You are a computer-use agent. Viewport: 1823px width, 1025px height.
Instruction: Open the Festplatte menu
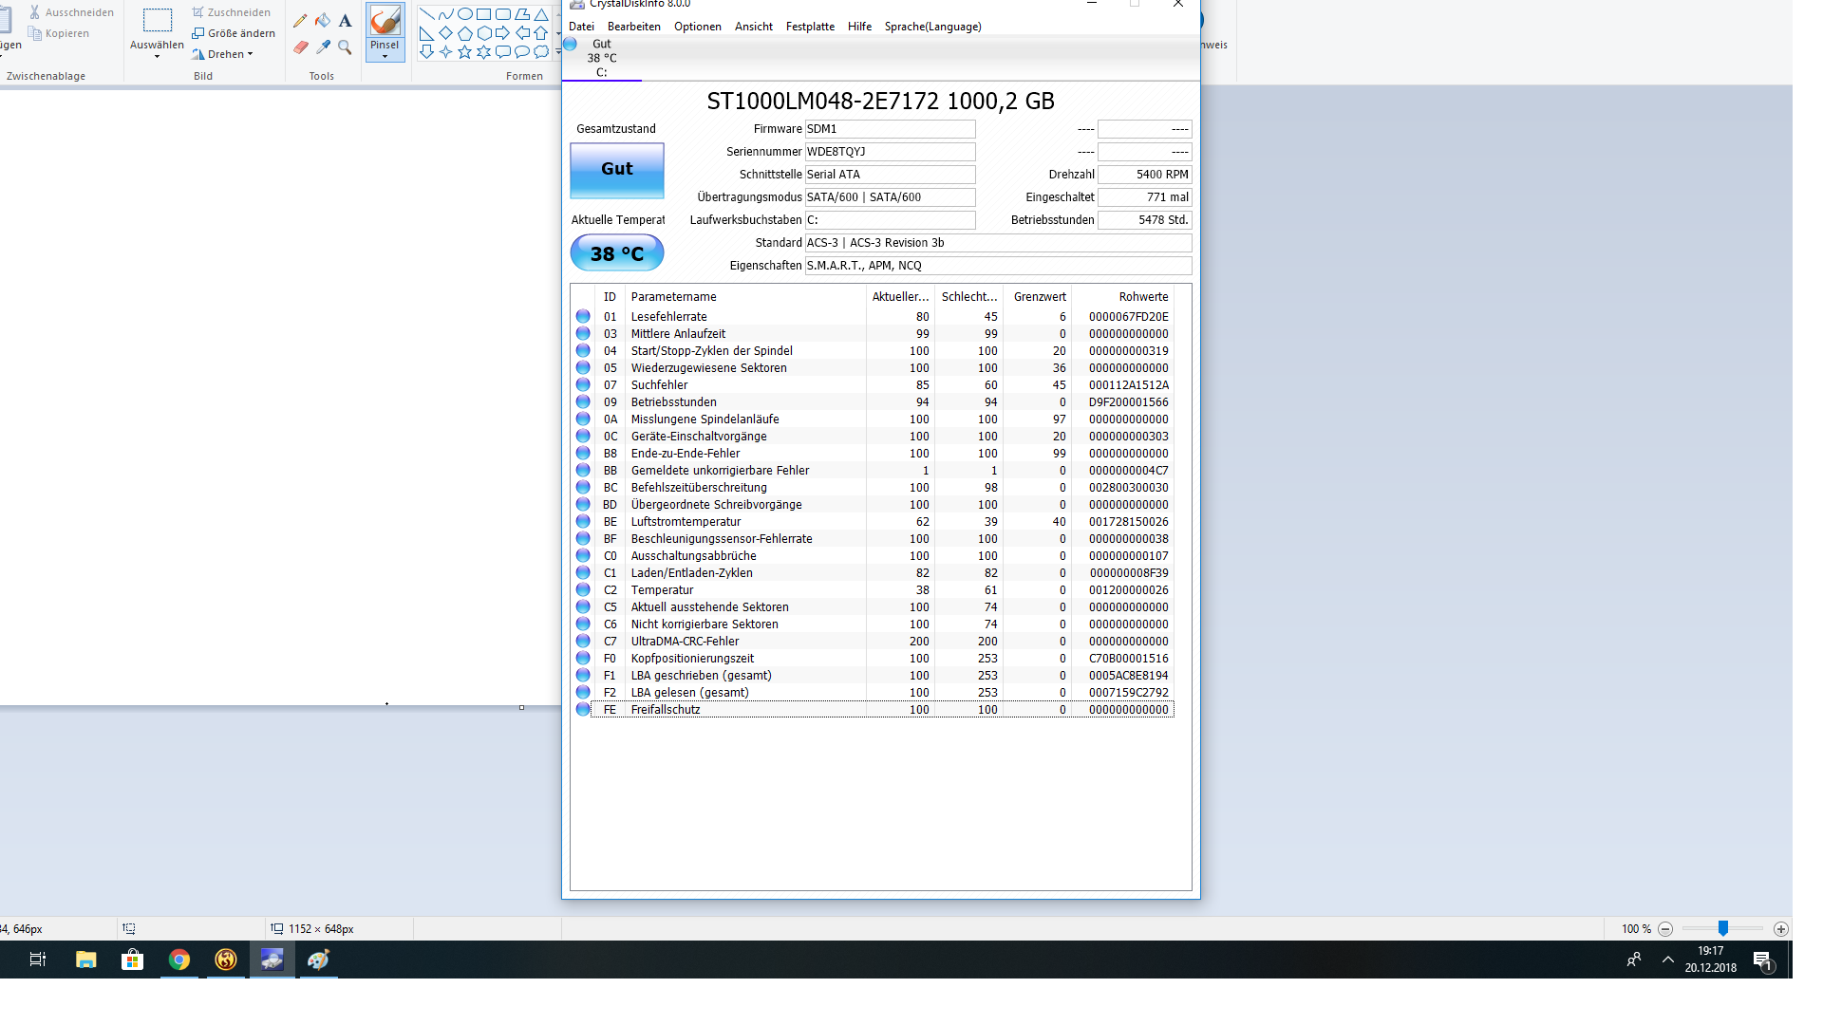tap(810, 27)
